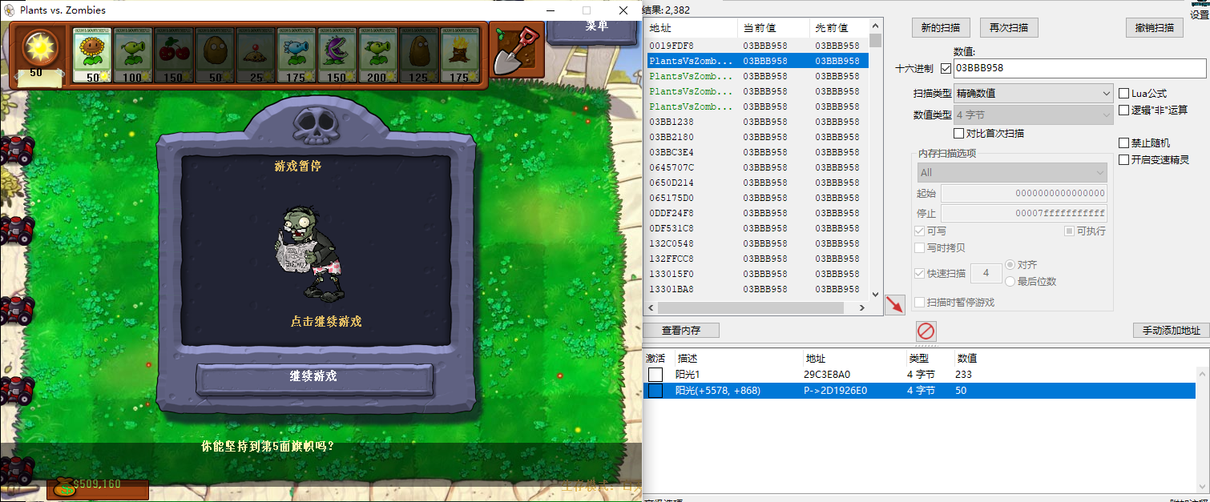Select the Tall-nut seed packet costing 125
This screenshot has width=1210, height=502.
tap(419, 55)
